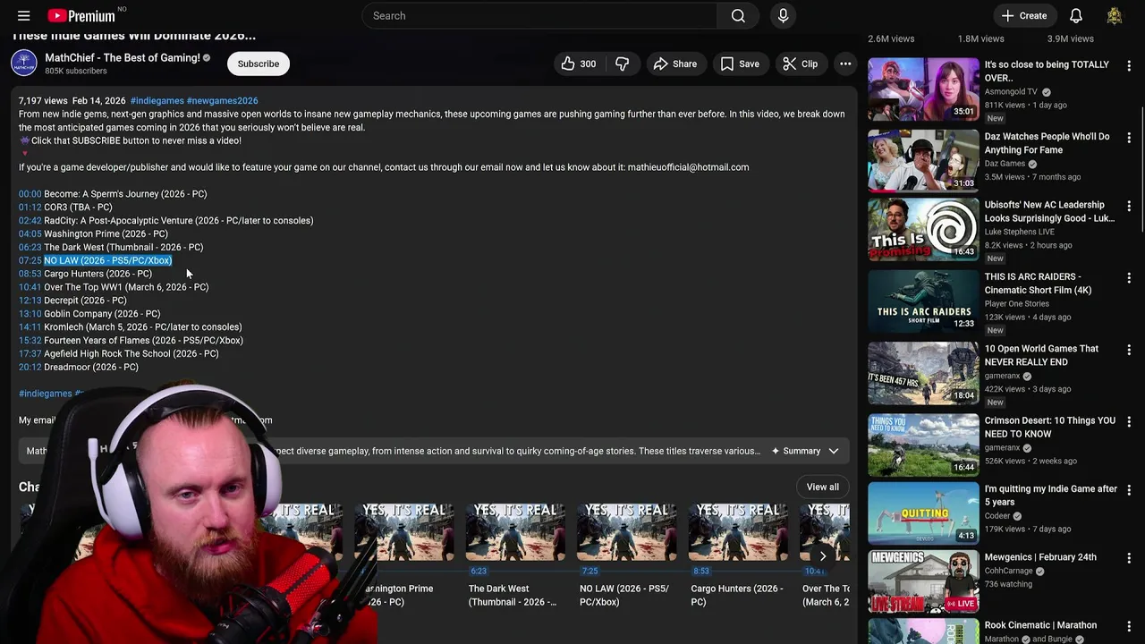
Task: Jump to timestamp 04:05 Washington Prime
Action: (x=30, y=234)
